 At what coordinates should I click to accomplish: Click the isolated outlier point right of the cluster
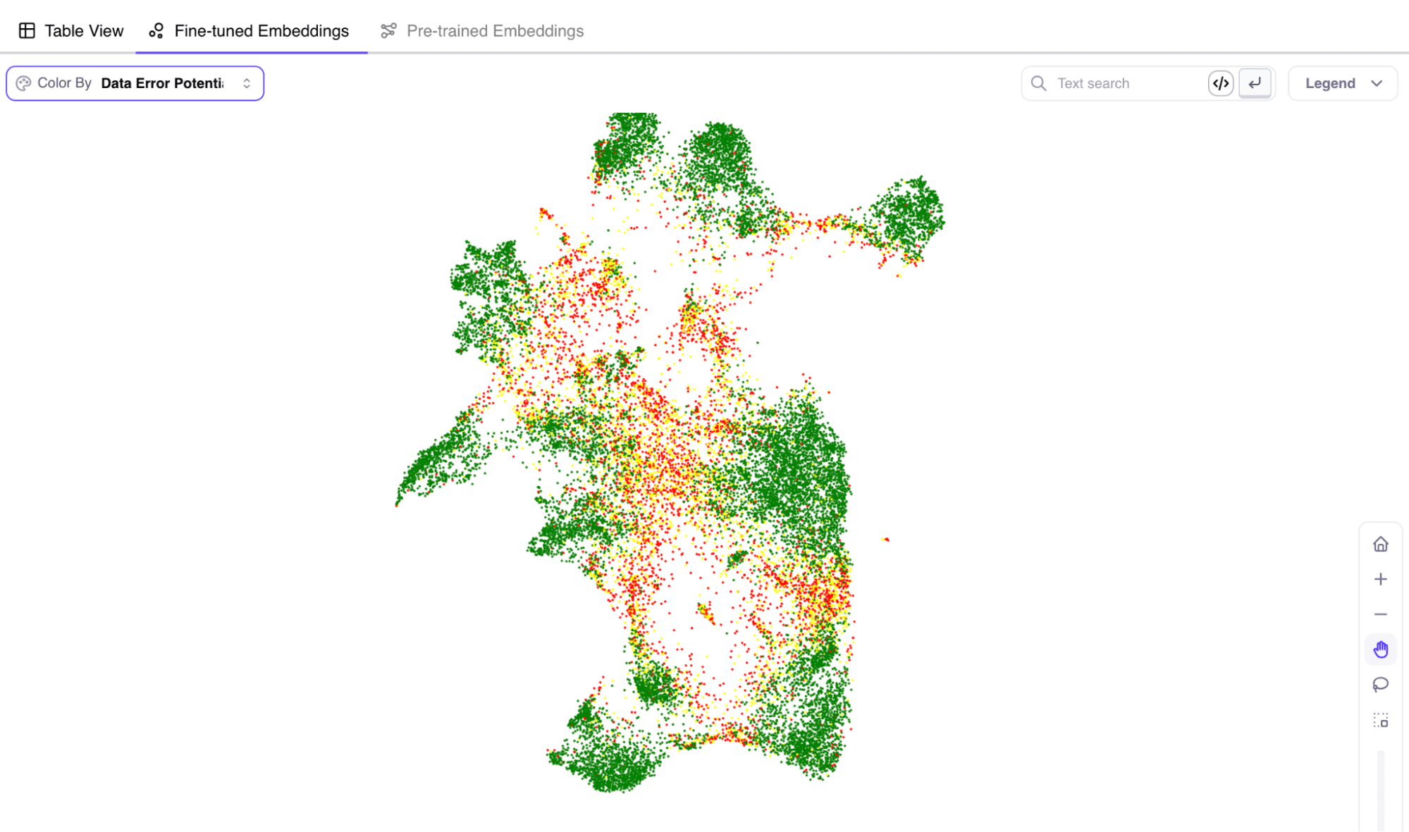(x=886, y=540)
